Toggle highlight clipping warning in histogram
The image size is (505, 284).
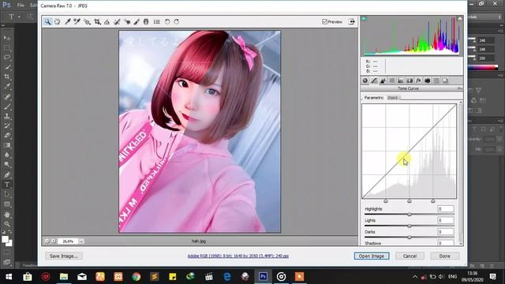point(460,19)
